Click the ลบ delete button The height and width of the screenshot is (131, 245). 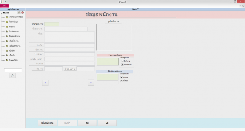[x=87, y=123]
